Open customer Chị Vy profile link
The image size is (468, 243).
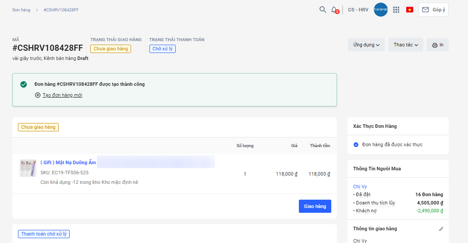pos(360,187)
